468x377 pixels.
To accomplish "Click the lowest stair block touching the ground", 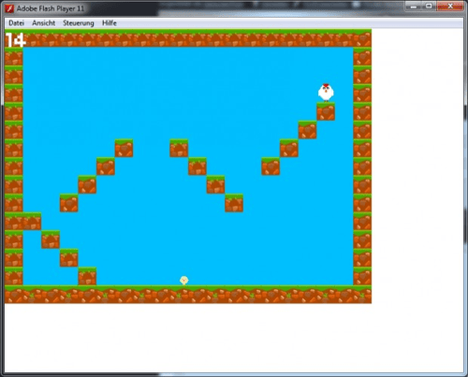I will [x=87, y=276].
